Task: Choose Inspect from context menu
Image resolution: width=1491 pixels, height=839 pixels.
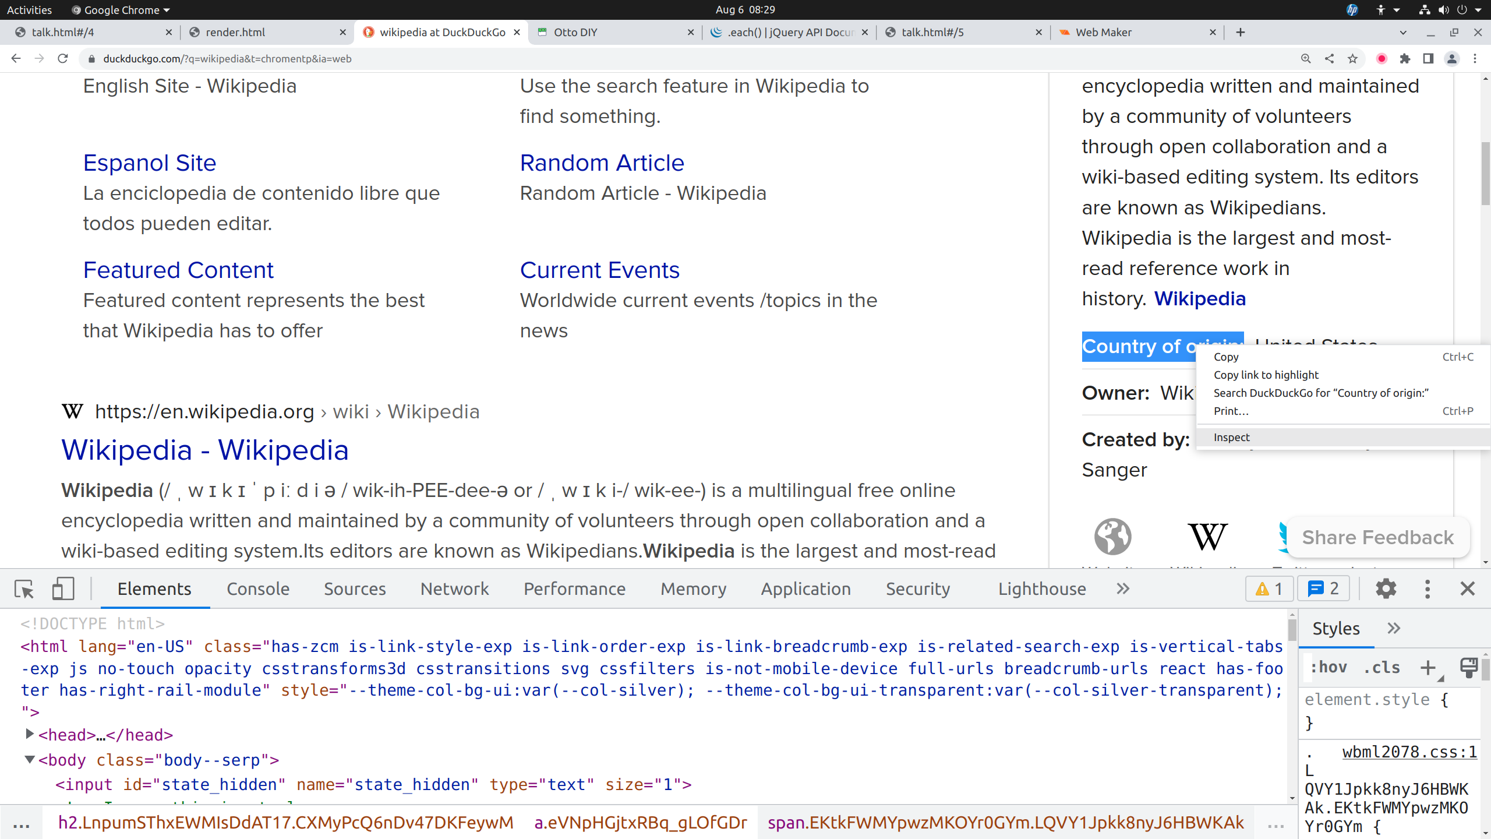Action: pyautogui.click(x=1231, y=438)
